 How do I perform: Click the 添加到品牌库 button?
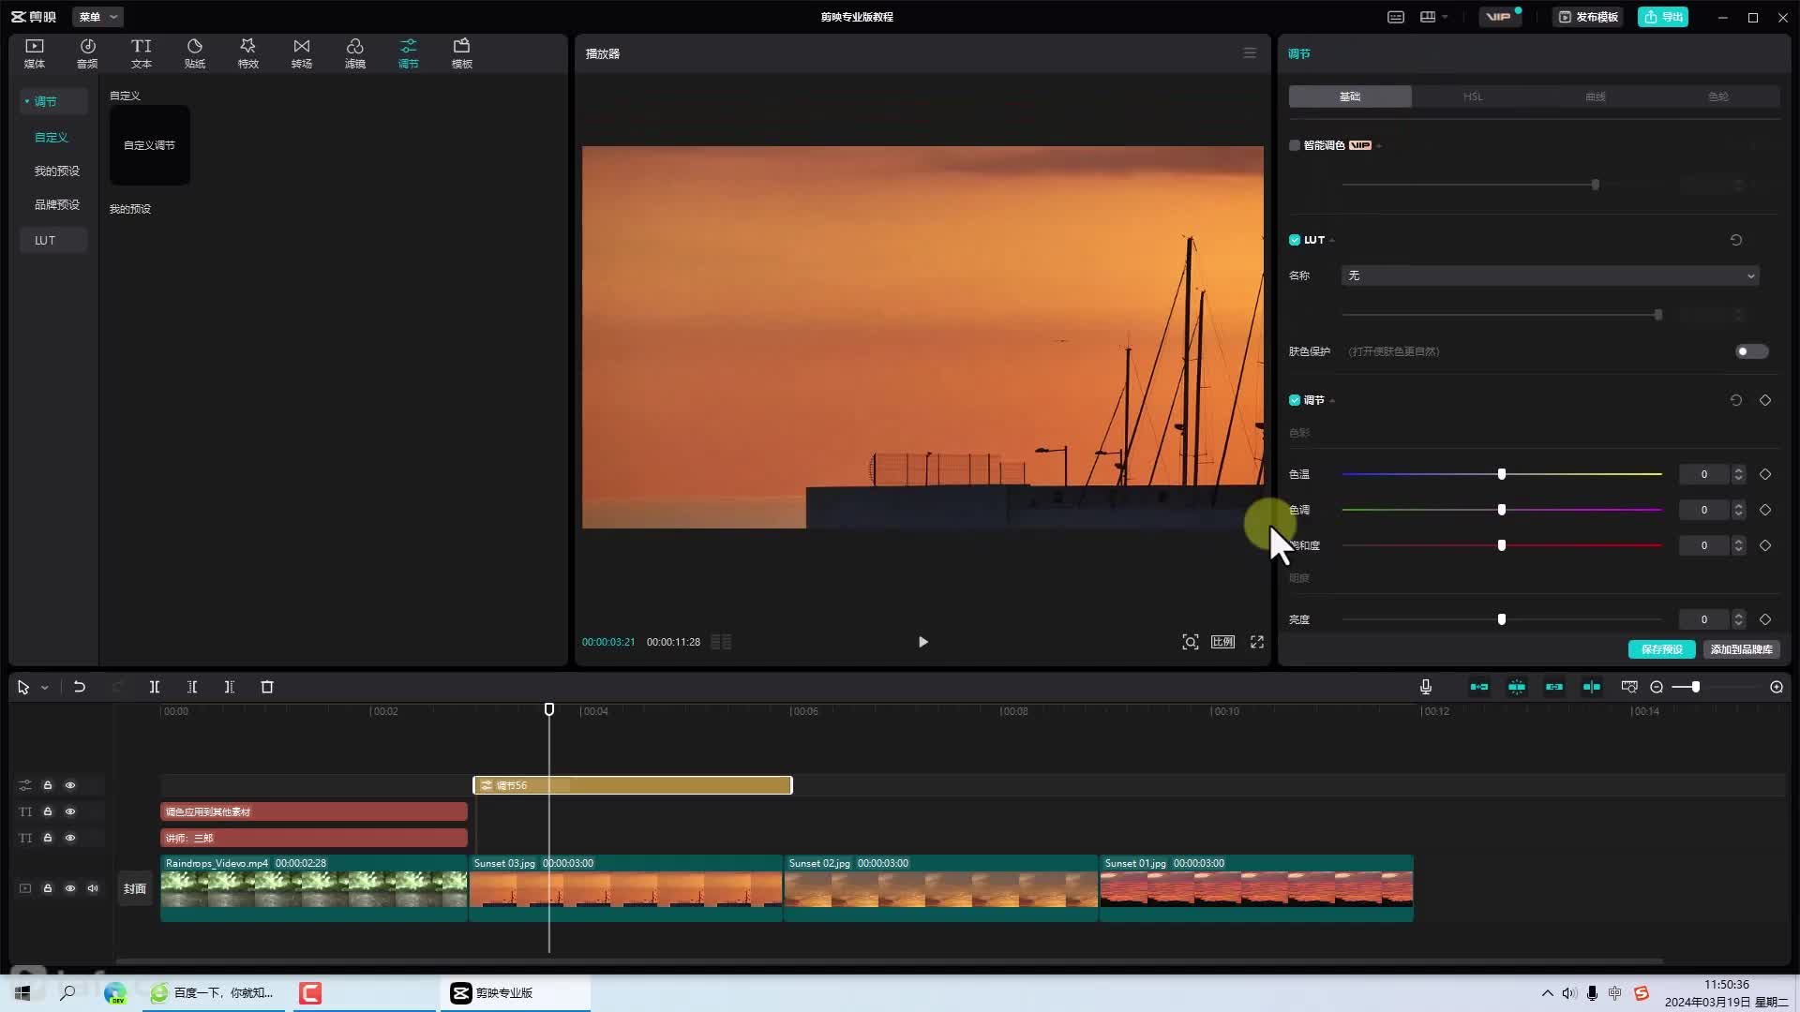1741,649
